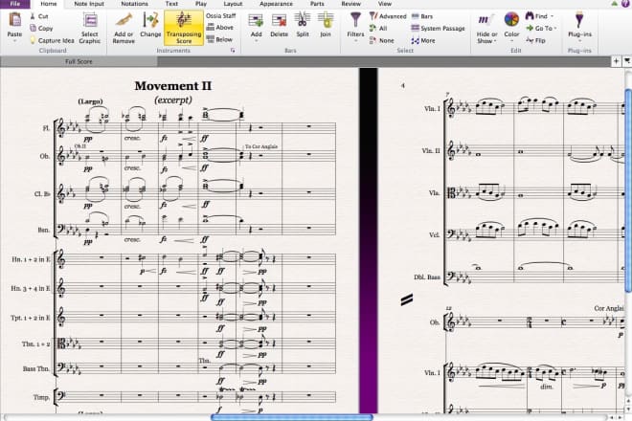Open the Instruments group dialog launcher
This screenshot has width=632, height=421.
click(x=233, y=51)
